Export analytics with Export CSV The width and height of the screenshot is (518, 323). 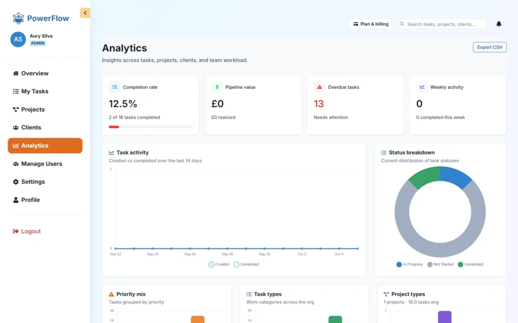490,47
